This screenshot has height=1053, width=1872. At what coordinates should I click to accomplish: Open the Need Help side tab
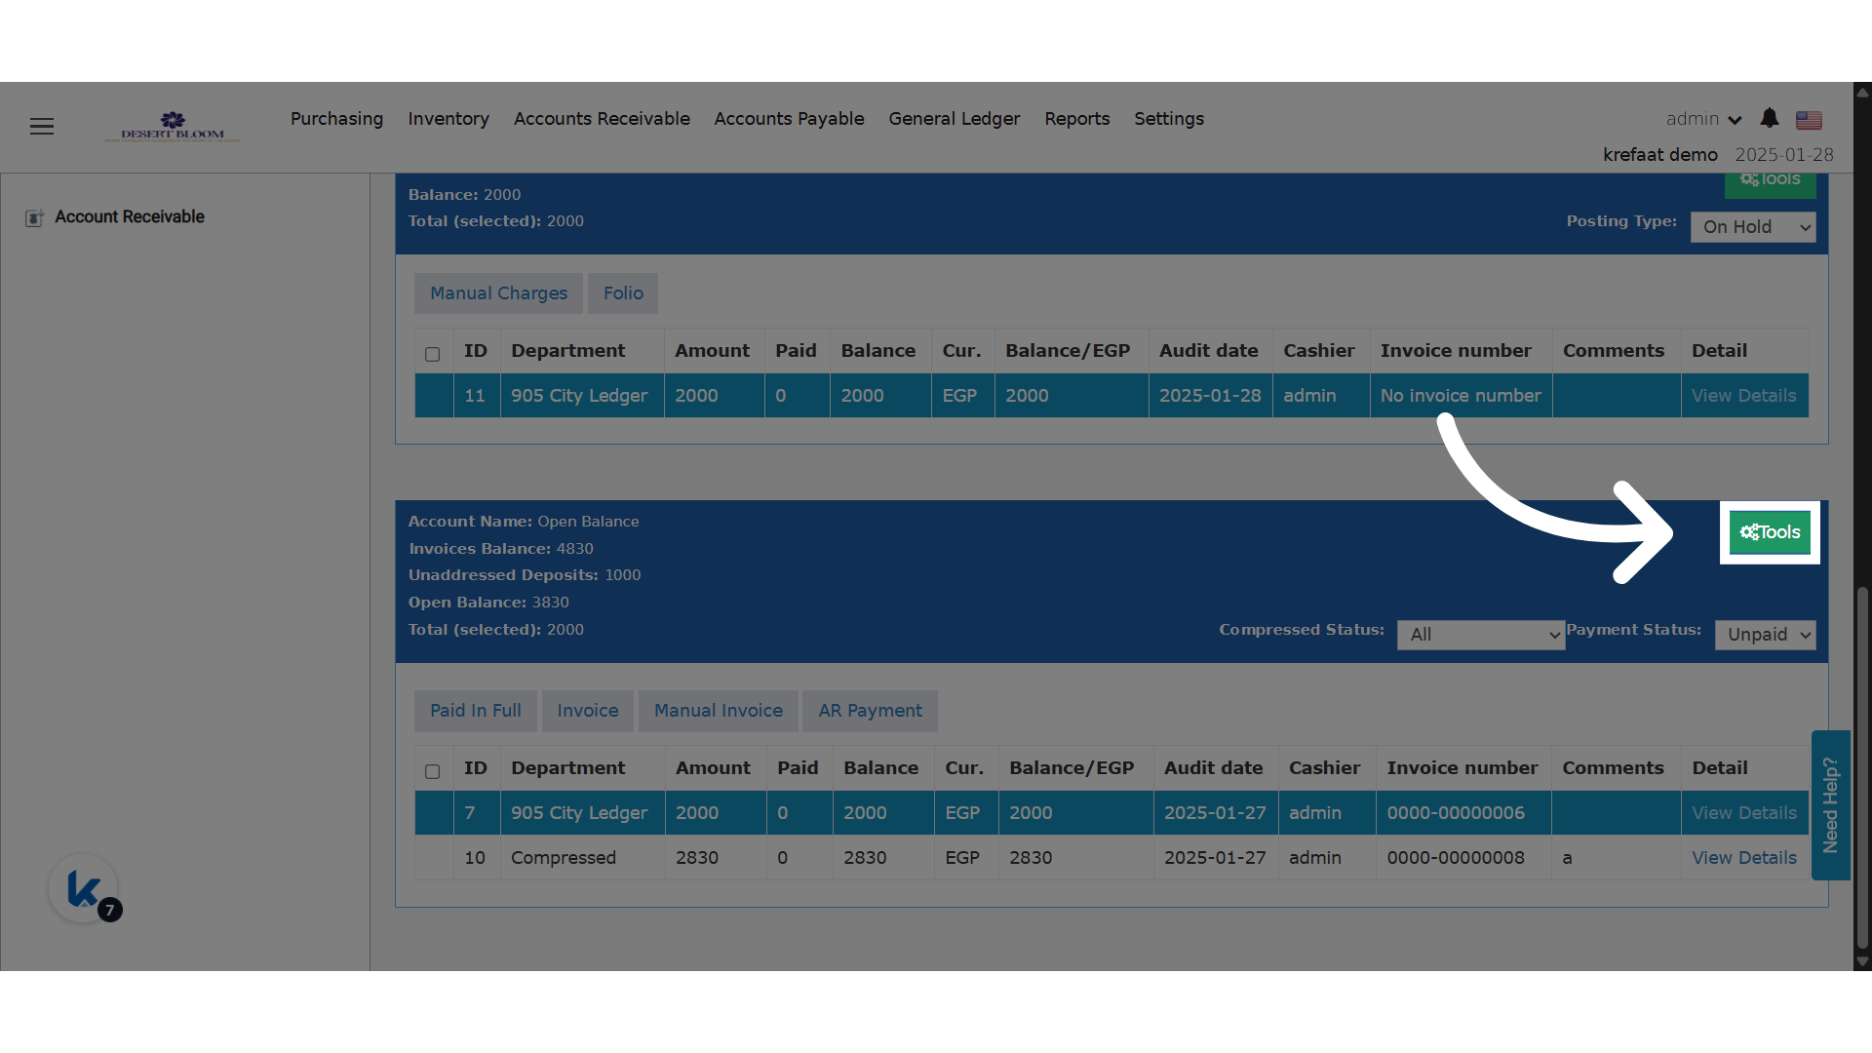click(1830, 805)
